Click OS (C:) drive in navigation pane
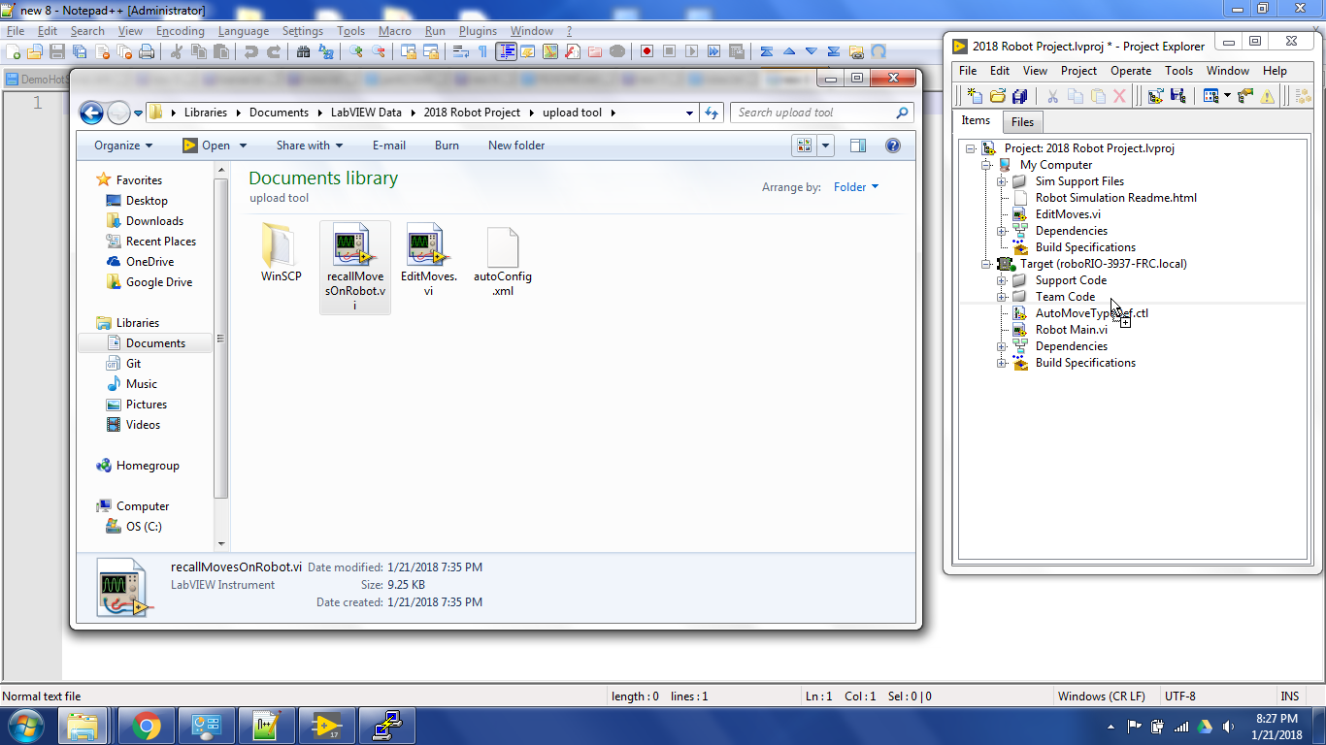The image size is (1326, 745). (x=144, y=527)
